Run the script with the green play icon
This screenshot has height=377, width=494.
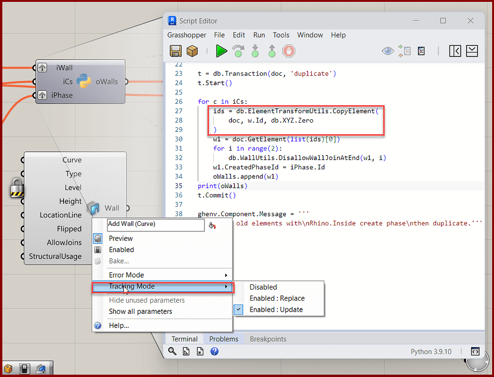pos(221,51)
